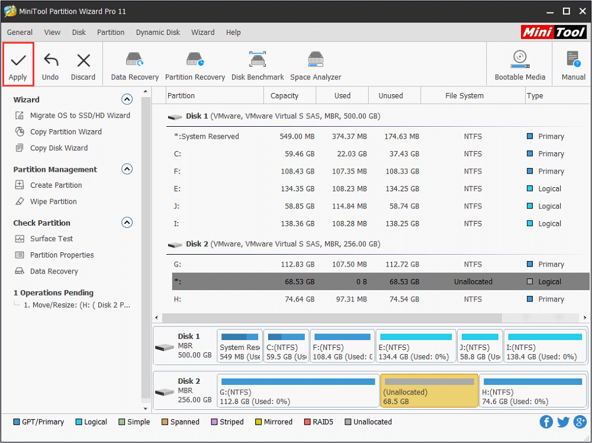This screenshot has height=443, width=592.
Task: Open the General menu
Action: point(20,33)
